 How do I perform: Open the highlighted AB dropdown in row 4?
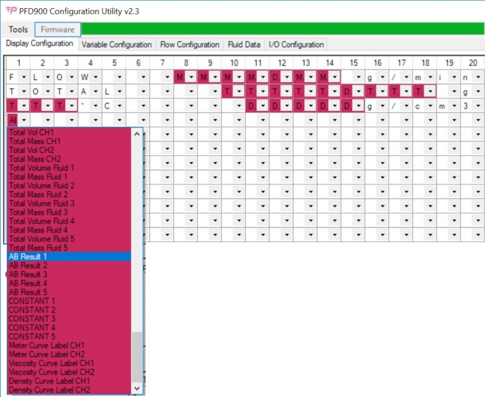click(24, 120)
